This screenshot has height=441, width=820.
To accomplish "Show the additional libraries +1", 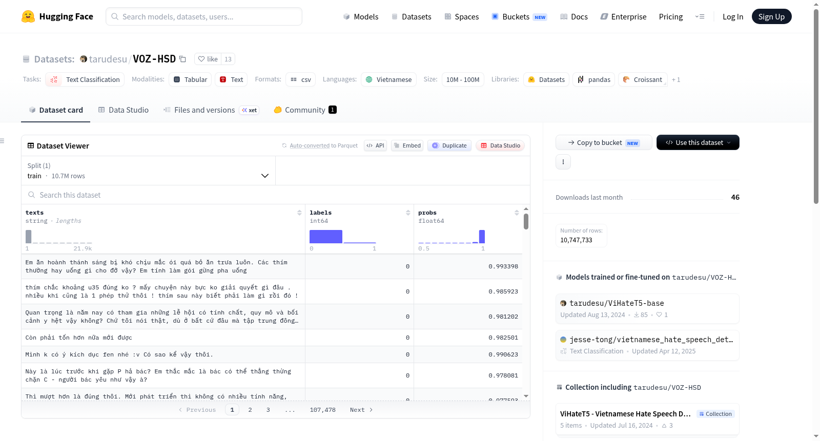I will [676, 79].
